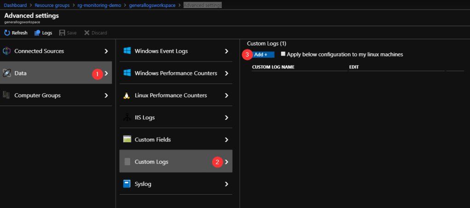Expand Connected Sources chevron arrow
The height and width of the screenshot is (208, 470).
click(x=106, y=51)
